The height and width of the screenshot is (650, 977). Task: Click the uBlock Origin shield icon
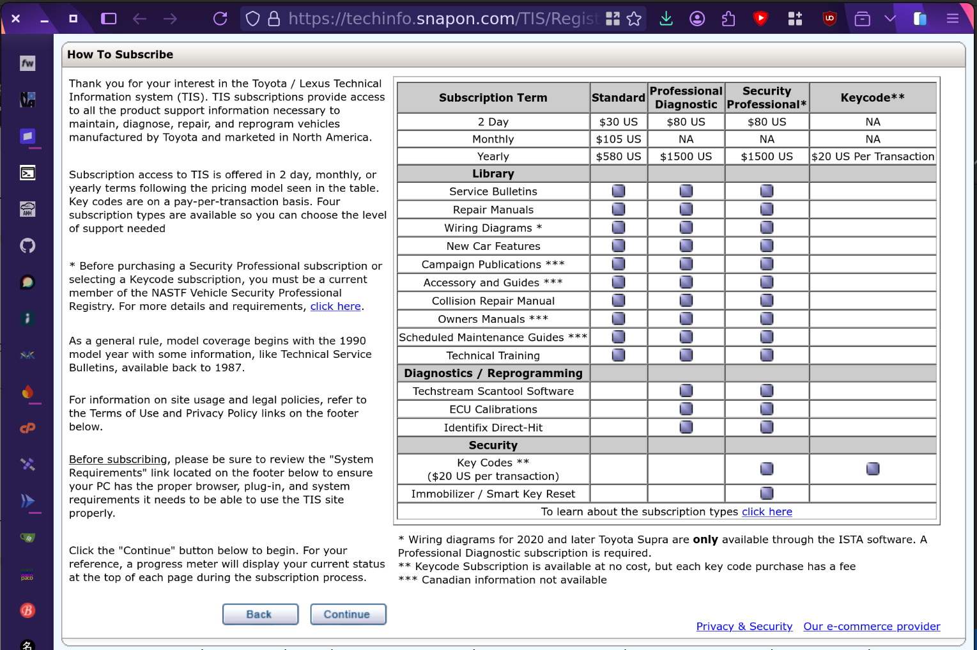[829, 19]
